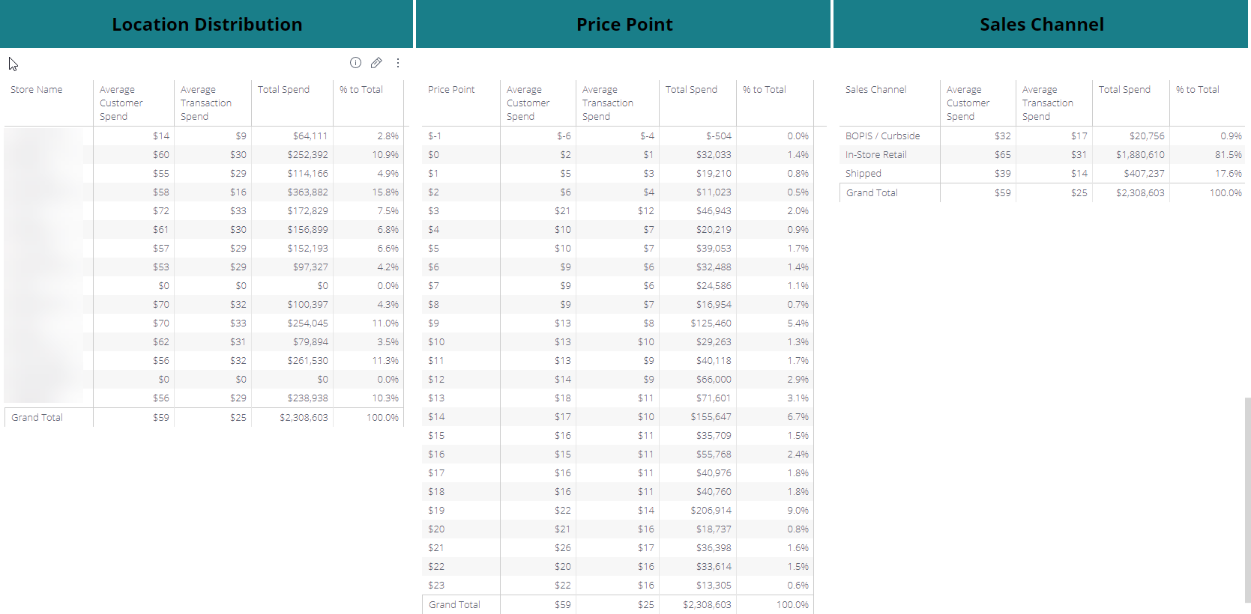Image resolution: width=1251 pixels, height=614 pixels.
Task: Click the $172,829 store total spend cell
Action: [307, 211]
